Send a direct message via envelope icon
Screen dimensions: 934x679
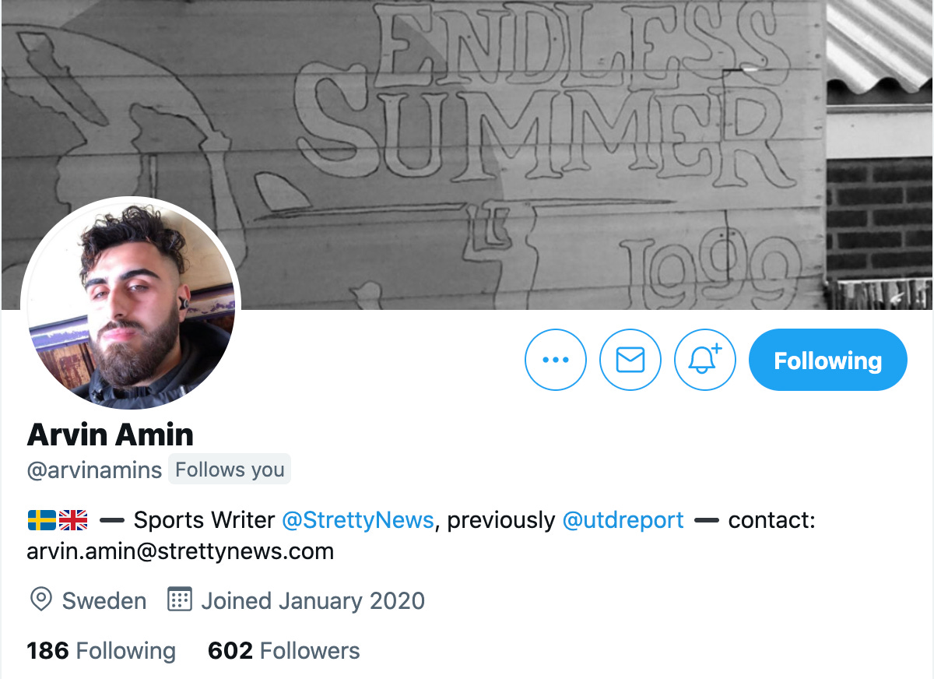pyautogui.click(x=630, y=360)
